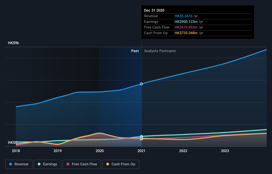Screen dimensions: 272x174
Task: Click the blue Revenue legend dot
Action: (11, 164)
